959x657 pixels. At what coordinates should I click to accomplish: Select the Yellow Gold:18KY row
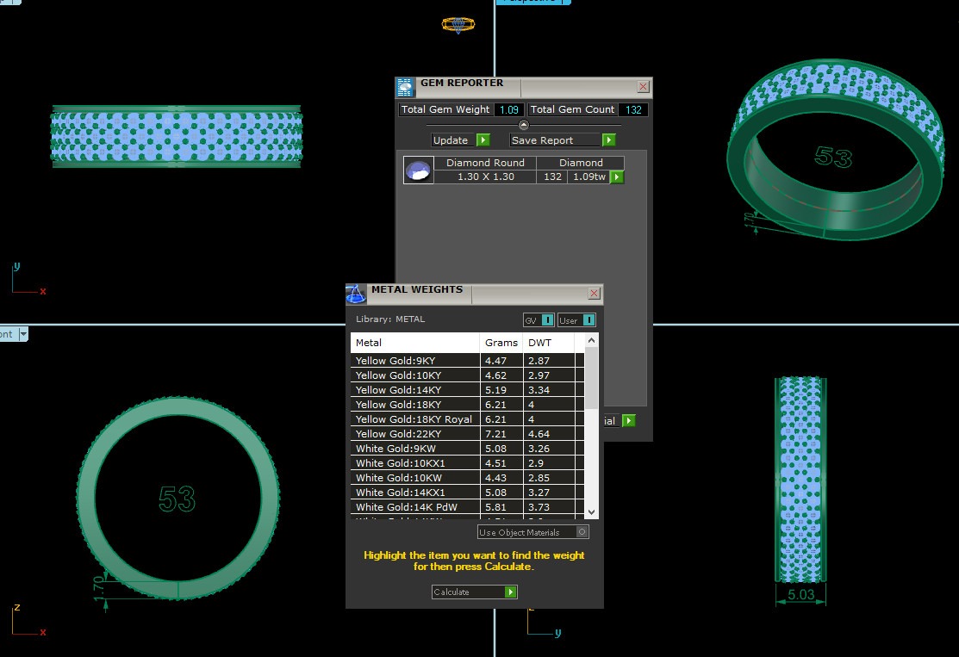[x=414, y=405]
